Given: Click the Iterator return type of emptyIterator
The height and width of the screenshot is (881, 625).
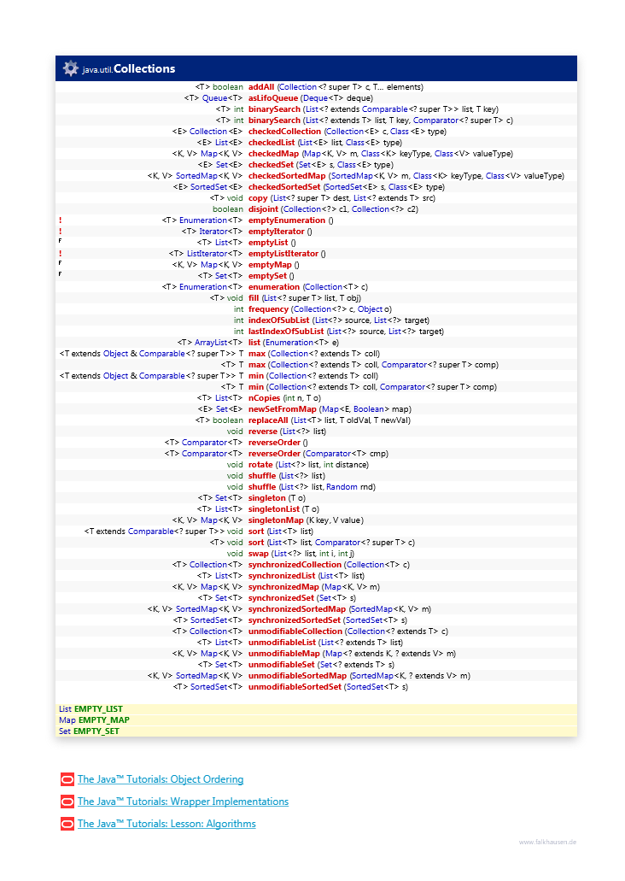Looking at the screenshot, I should 213,232.
